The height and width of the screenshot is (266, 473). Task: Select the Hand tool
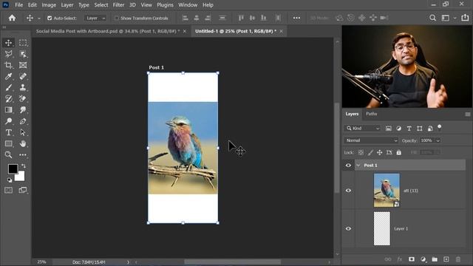point(23,143)
